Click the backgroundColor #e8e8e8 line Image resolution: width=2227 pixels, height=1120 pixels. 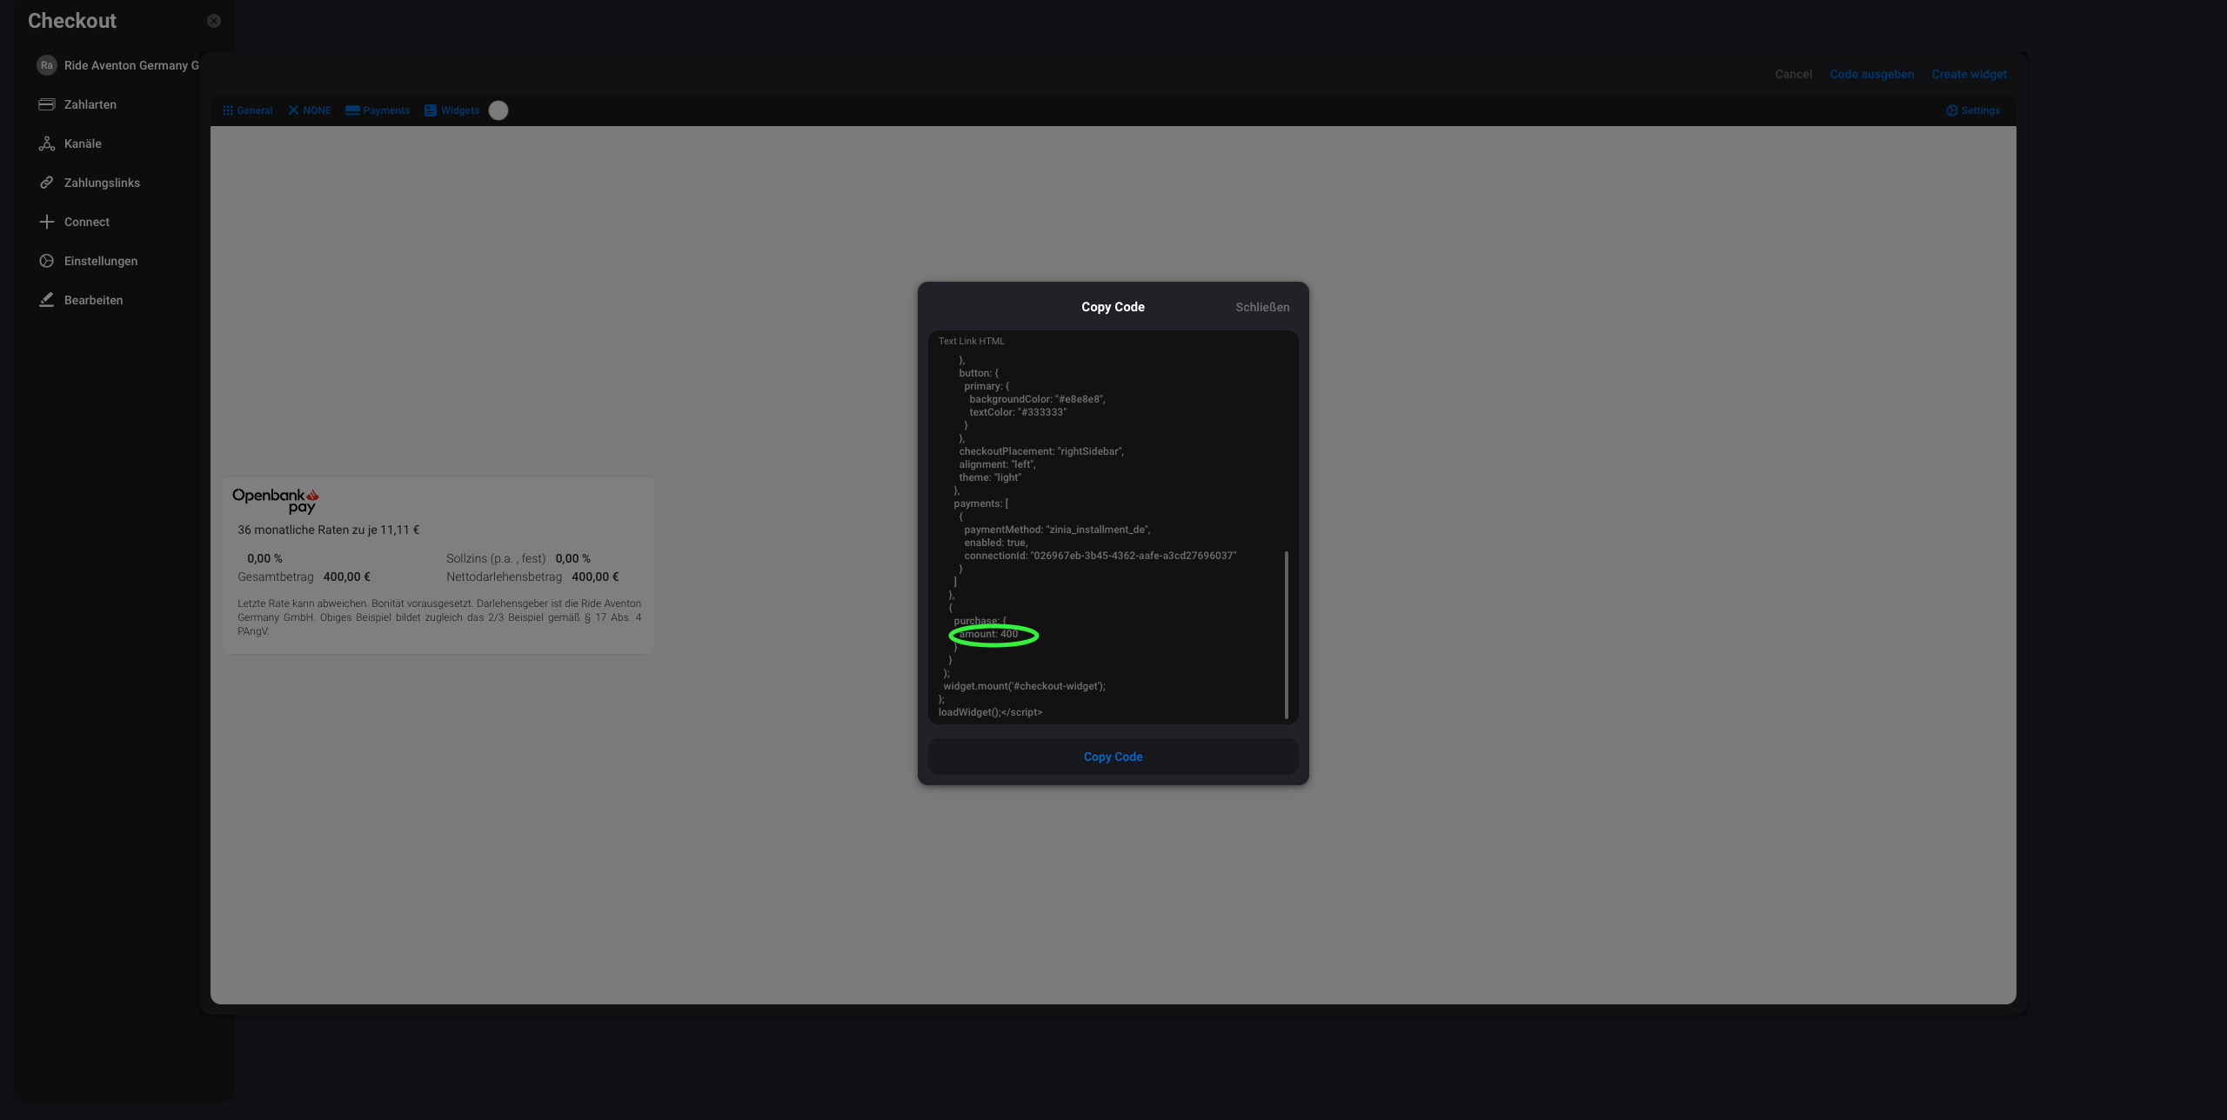click(x=1037, y=399)
